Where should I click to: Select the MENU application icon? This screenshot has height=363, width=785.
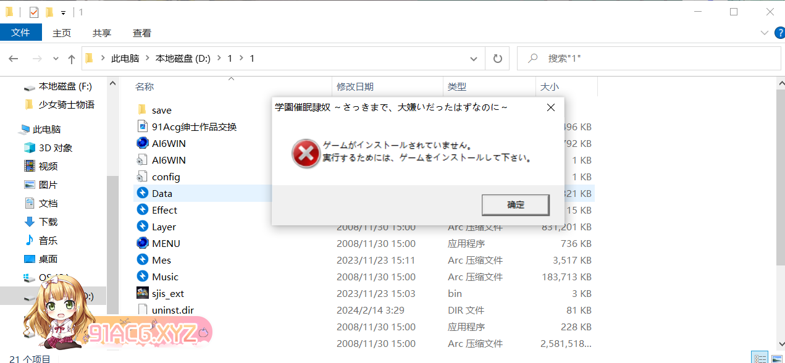[x=143, y=243]
